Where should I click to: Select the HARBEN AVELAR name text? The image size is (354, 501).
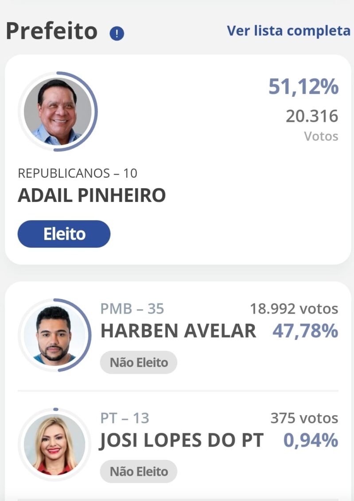(x=178, y=331)
